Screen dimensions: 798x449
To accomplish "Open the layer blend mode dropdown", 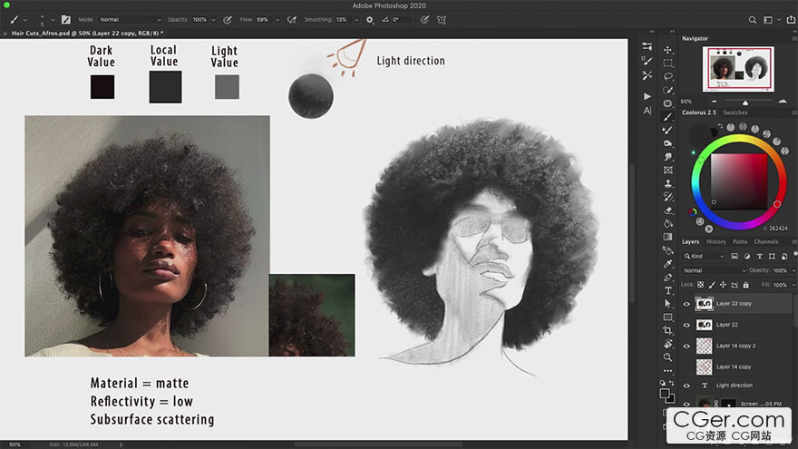I will coord(714,270).
